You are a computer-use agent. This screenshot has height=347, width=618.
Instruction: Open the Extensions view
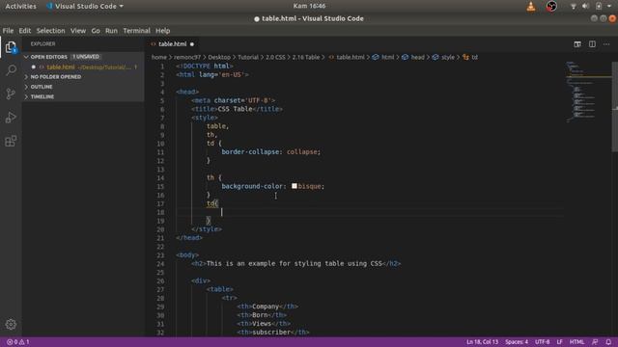tap(11, 141)
